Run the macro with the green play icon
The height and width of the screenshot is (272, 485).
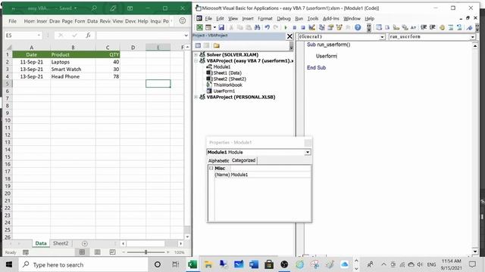coord(286,27)
